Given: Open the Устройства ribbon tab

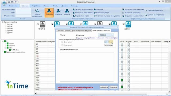Looking at the screenshot, I should [36, 6].
